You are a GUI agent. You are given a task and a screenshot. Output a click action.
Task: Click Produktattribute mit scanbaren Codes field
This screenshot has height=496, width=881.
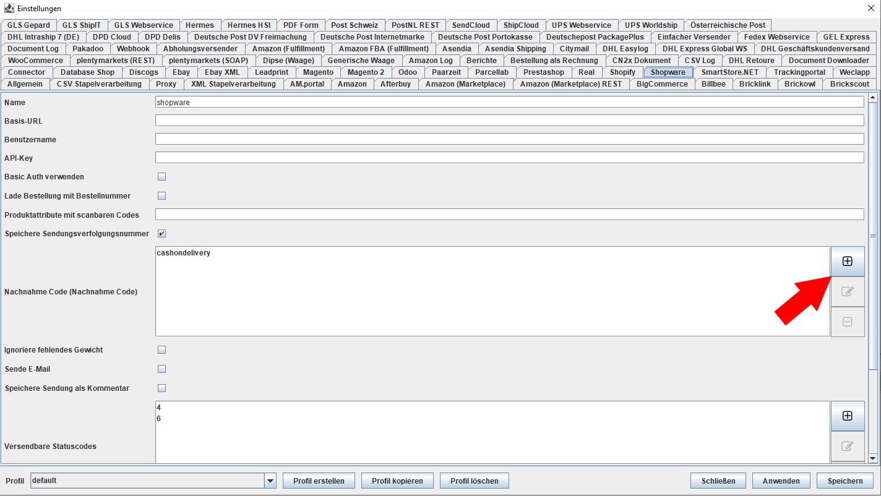510,215
